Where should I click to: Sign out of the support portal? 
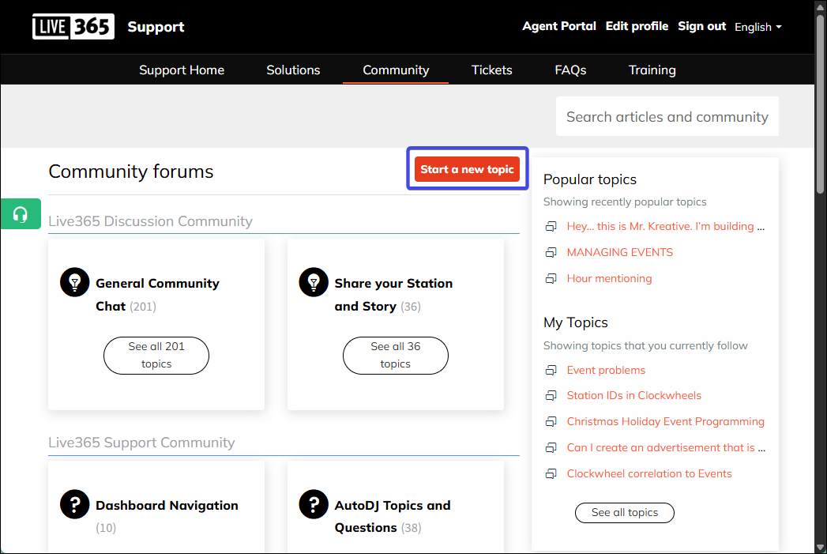coord(701,26)
